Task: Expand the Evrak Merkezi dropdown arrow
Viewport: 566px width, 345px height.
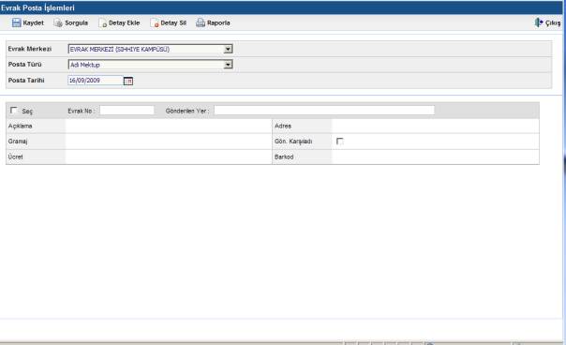Action: pos(228,49)
